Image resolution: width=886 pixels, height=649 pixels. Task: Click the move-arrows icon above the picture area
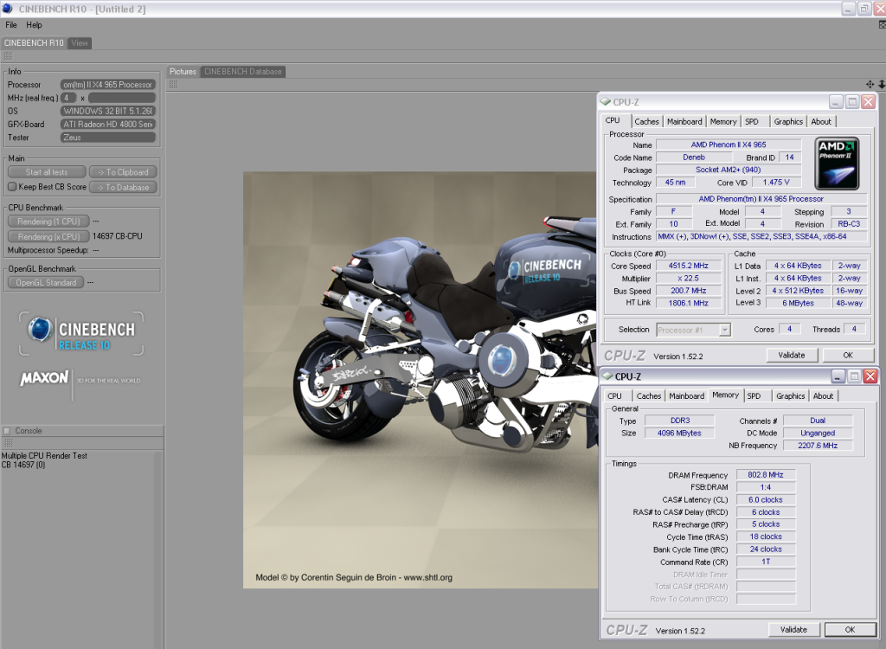[870, 84]
